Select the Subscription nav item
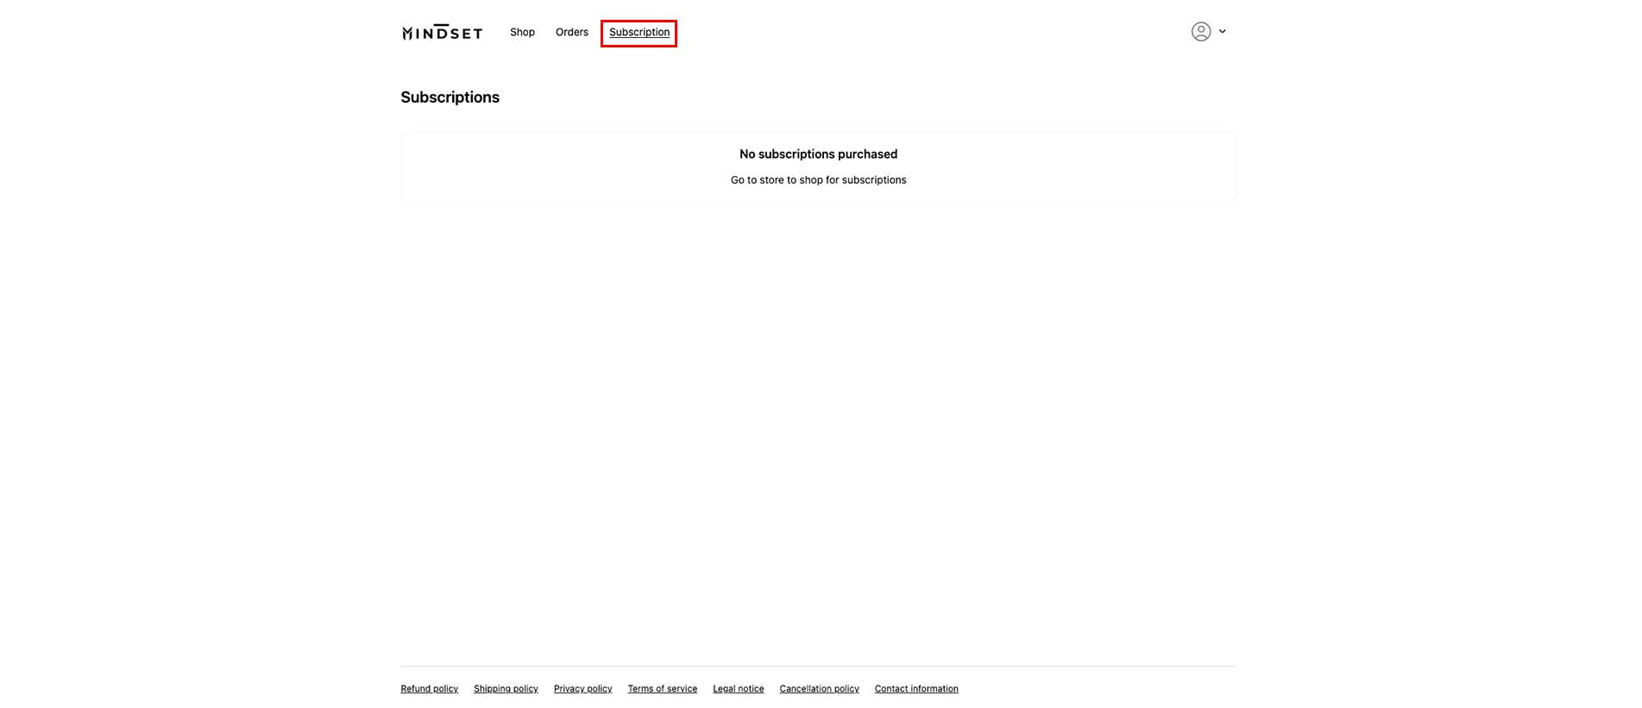Image resolution: width=1642 pixels, height=708 pixels. [639, 33]
